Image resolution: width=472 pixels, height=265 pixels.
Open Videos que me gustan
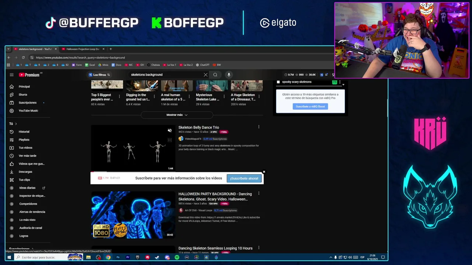coord(31,164)
